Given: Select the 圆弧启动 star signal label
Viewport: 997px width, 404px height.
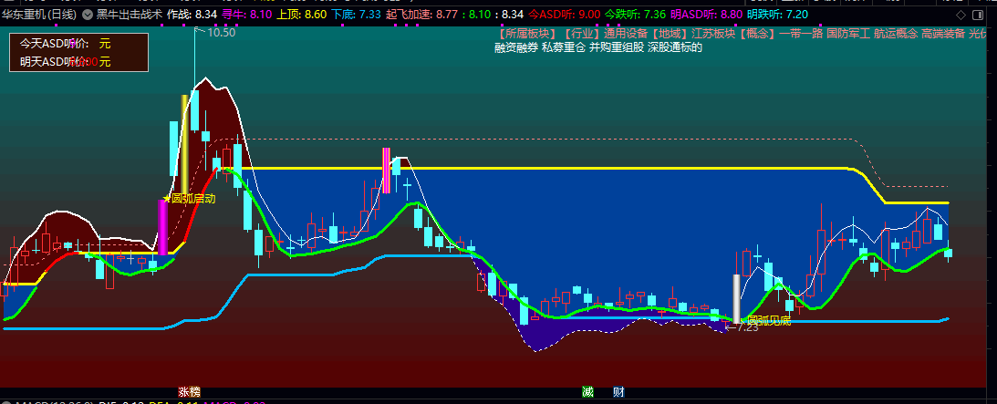Looking at the screenshot, I should [x=189, y=198].
